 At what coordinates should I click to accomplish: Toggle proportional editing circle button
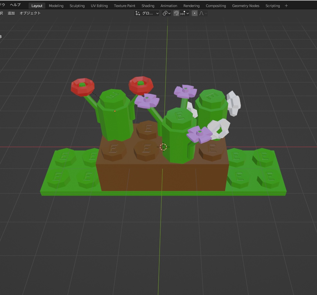pos(195,13)
